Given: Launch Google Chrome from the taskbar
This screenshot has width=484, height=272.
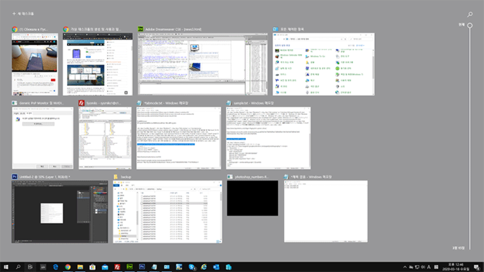Looking at the screenshot, I should (68, 266).
